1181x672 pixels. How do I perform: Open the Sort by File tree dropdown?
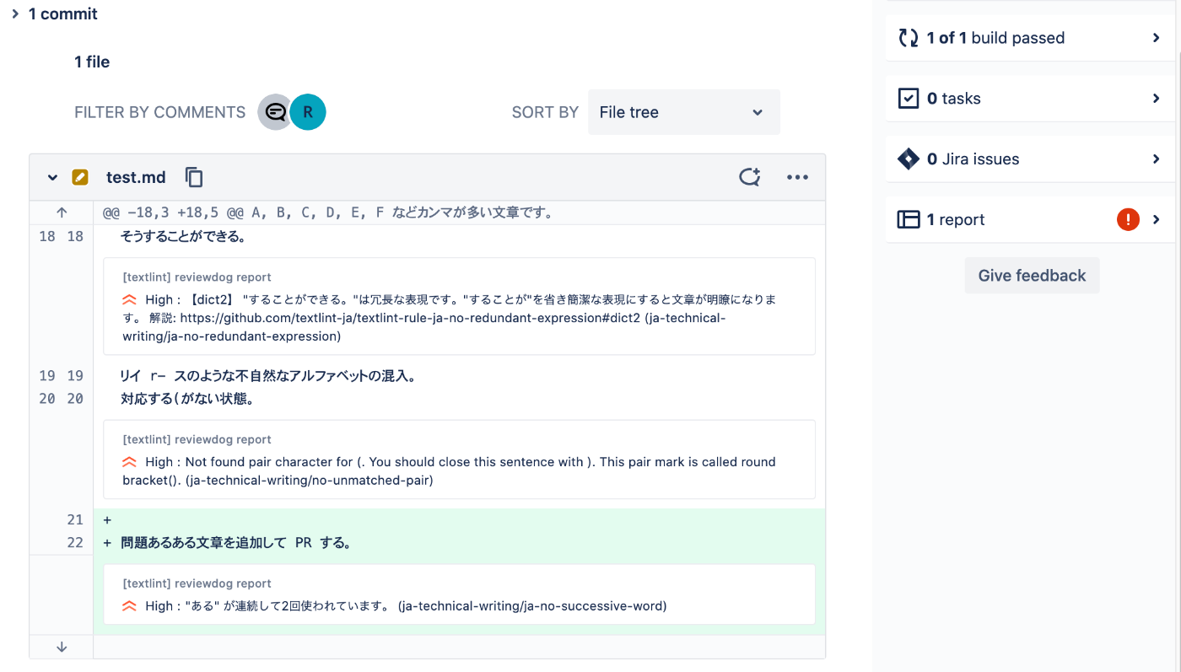point(683,112)
